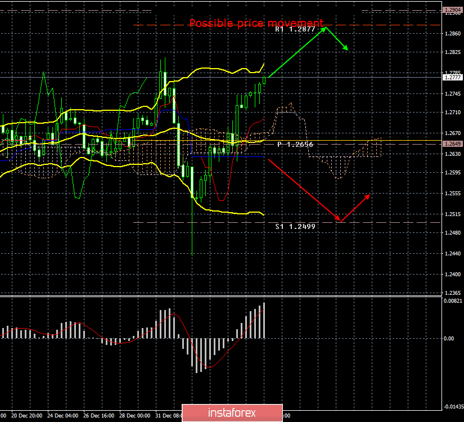Screen dimensions: 464x422
Task: Click the 0.00 MACD zero level label
Action: tap(449, 339)
